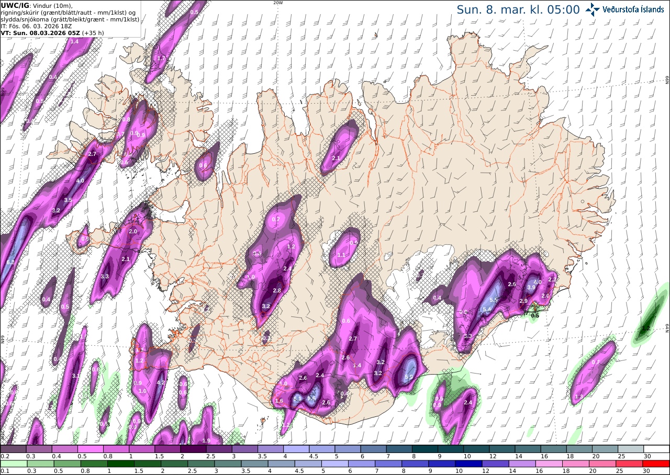This screenshot has width=670, height=475.
Task: Click the 2.2 precipitation value on east coast
Action: [x=552, y=280]
